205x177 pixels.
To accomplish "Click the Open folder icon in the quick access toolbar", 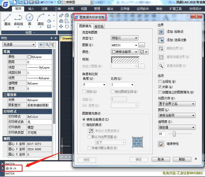I will point(20,2).
